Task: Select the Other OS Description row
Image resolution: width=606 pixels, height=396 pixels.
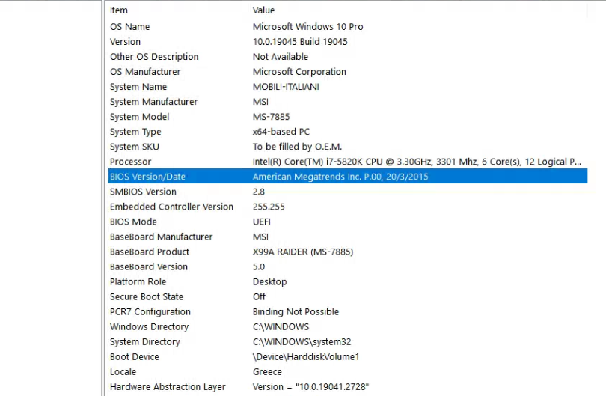Action: [x=348, y=57]
